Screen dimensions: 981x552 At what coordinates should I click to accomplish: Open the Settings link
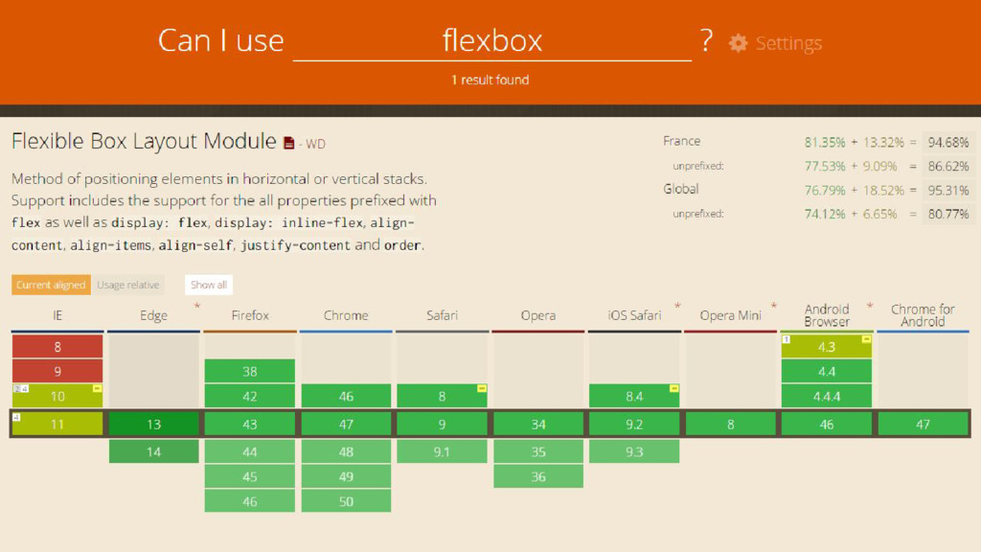(788, 43)
